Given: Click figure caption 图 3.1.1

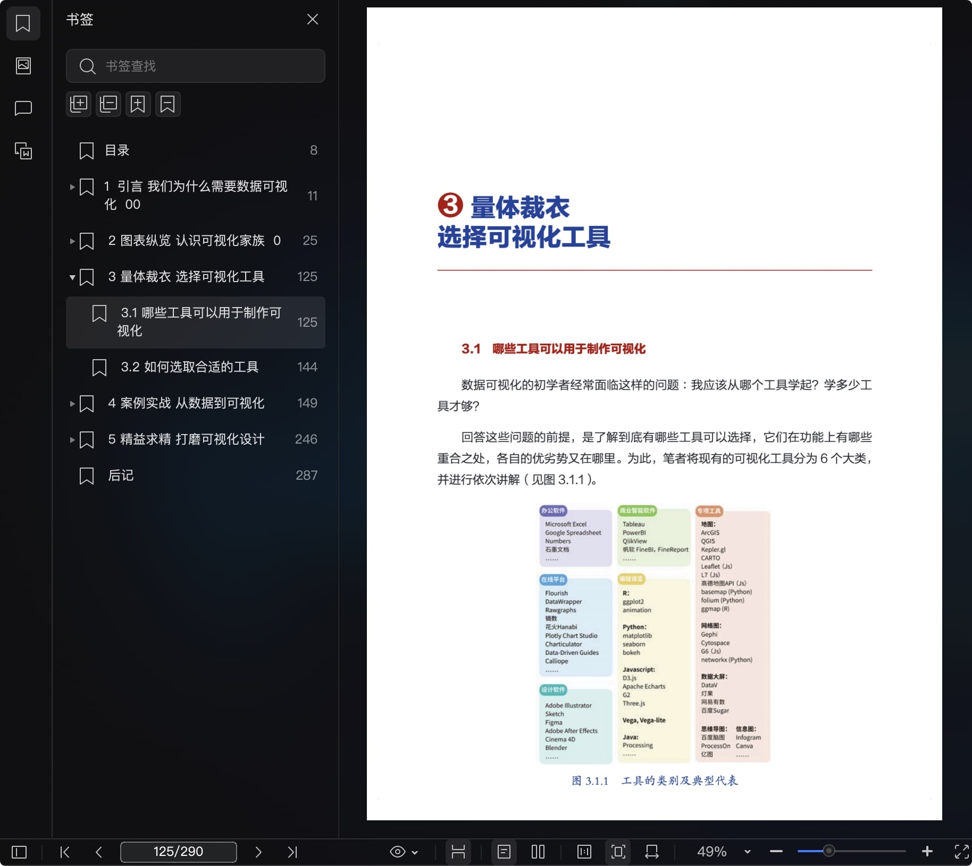Looking at the screenshot, I should (x=655, y=781).
